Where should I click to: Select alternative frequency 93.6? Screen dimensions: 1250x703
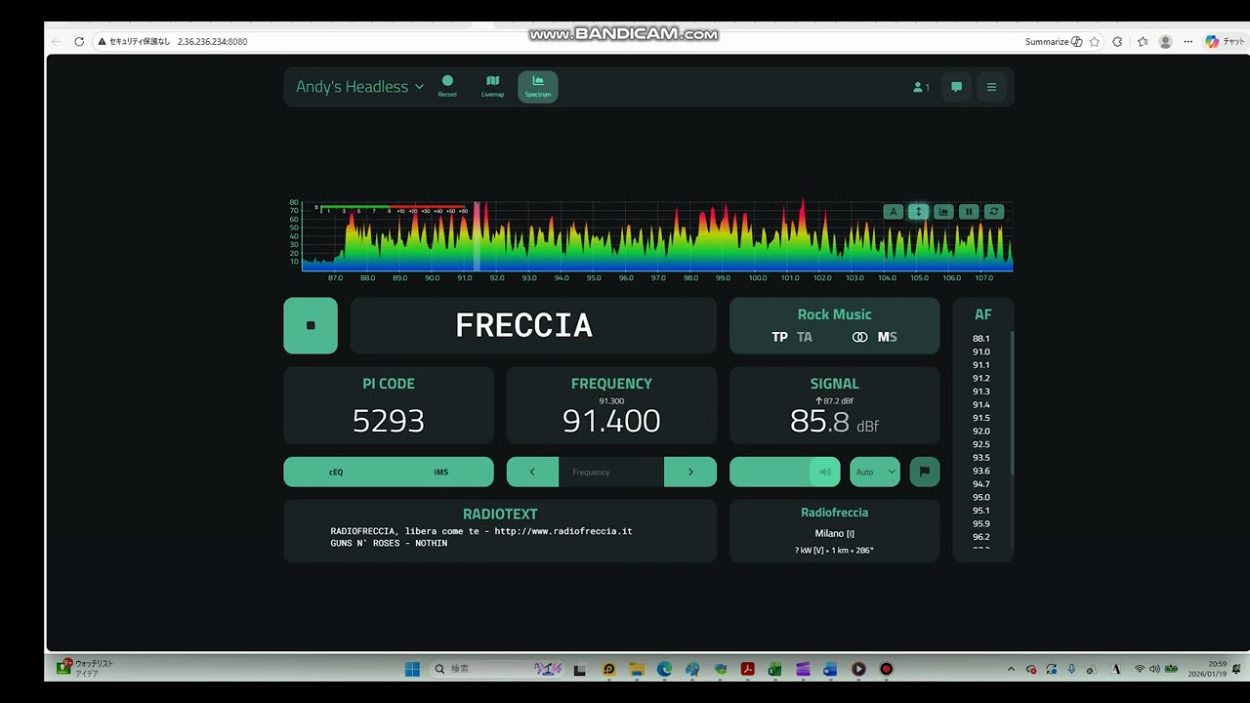pos(980,471)
